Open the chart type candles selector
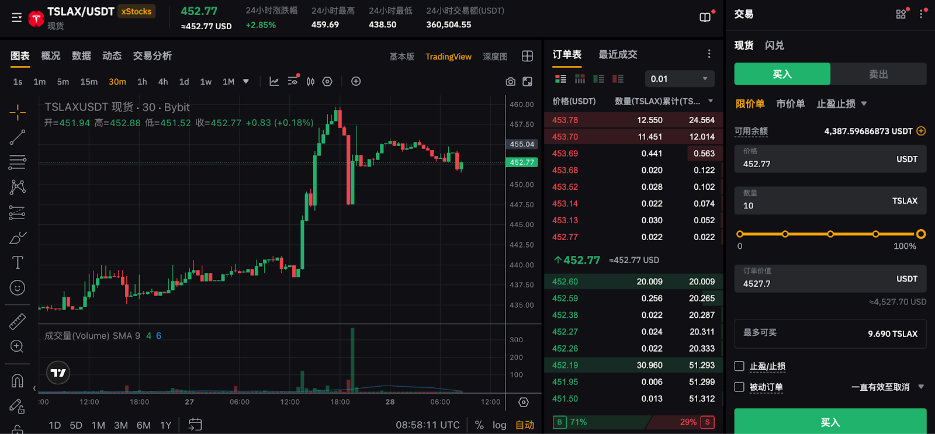The image size is (935, 434). (310, 81)
